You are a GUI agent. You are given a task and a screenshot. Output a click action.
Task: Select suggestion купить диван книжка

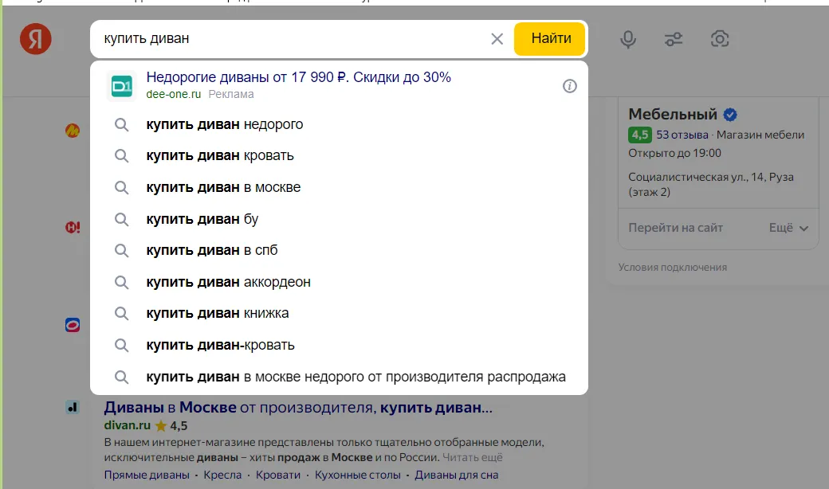click(339, 313)
